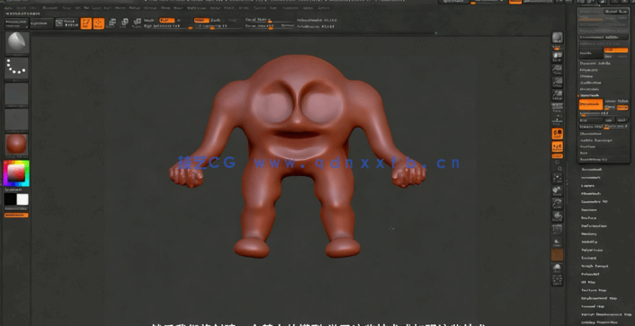Open the current brush thumbnail selector
This screenshot has height=326, width=635.
pyautogui.click(x=17, y=43)
